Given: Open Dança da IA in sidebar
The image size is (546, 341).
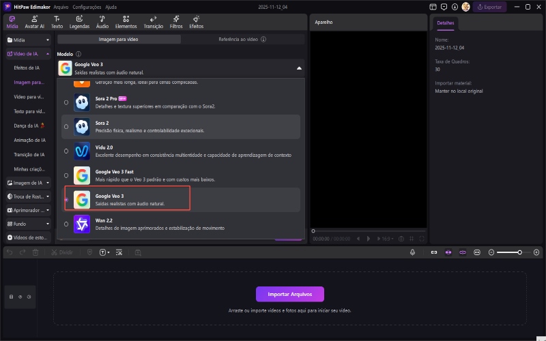Looking at the screenshot, I should (29, 125).
